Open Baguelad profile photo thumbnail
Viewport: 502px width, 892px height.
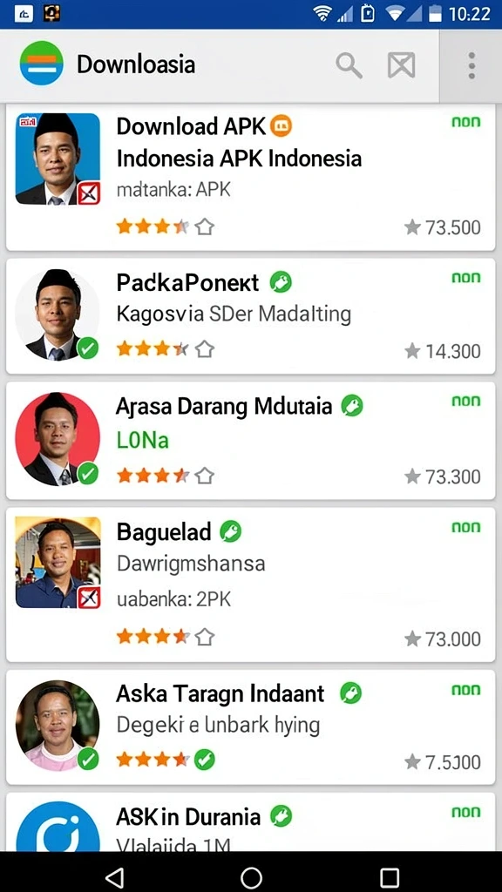tap(58, 562)
